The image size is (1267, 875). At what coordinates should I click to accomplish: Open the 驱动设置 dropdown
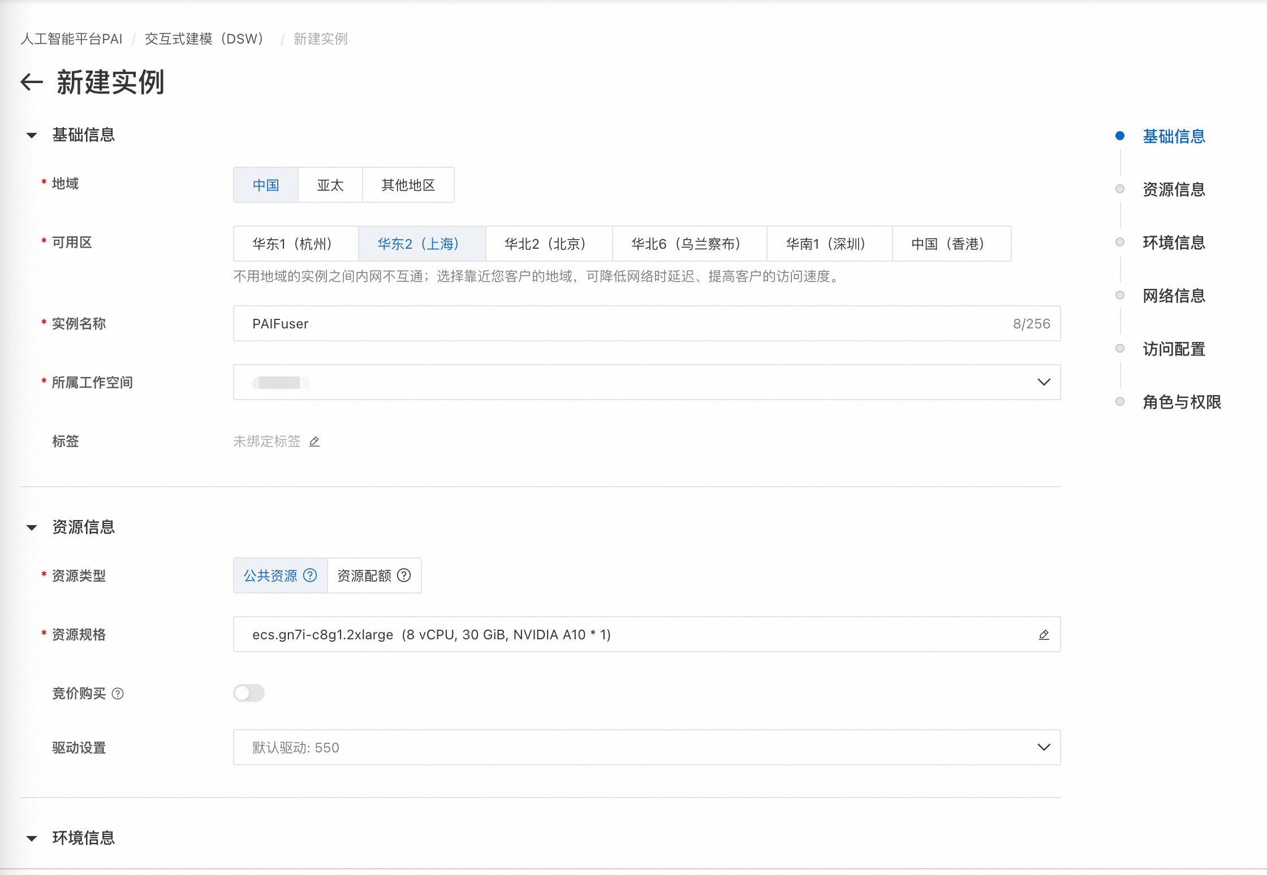click(647, 747)
